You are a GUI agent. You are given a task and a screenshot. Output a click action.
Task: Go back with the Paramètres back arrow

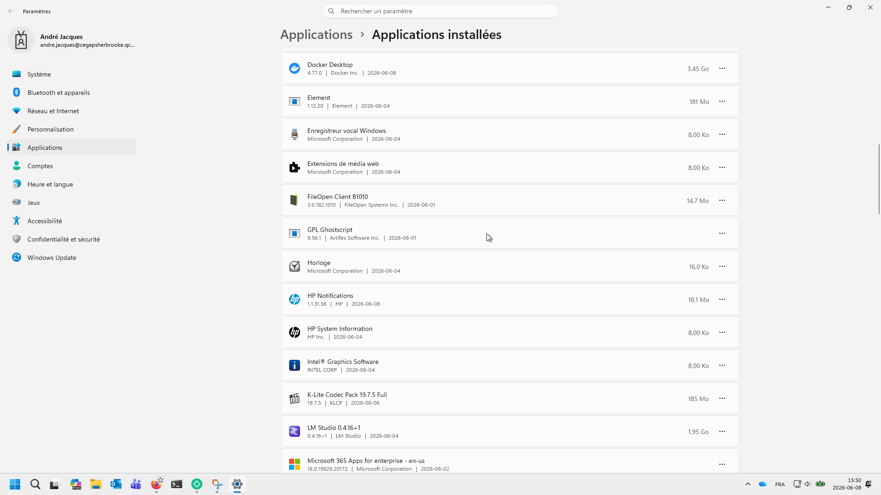click(x=11, y=11)
